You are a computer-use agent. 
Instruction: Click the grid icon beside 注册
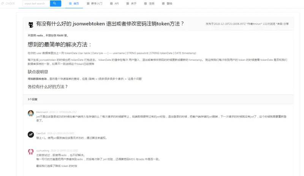coord(146,3)
